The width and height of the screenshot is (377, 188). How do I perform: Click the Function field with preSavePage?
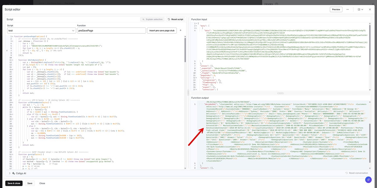pyautogui.click(x=111, y=30)
